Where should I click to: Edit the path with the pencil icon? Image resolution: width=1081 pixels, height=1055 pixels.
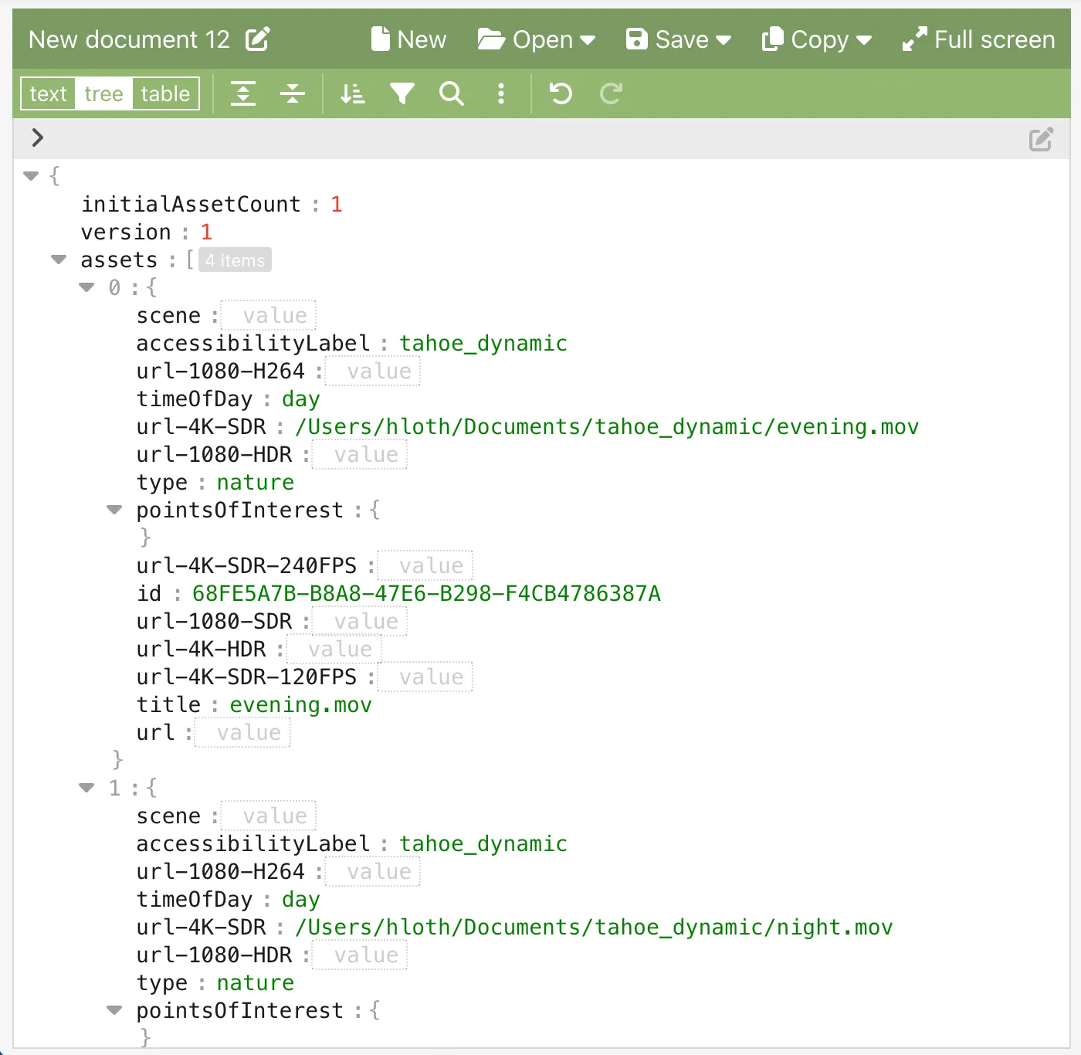point(1041,139)
